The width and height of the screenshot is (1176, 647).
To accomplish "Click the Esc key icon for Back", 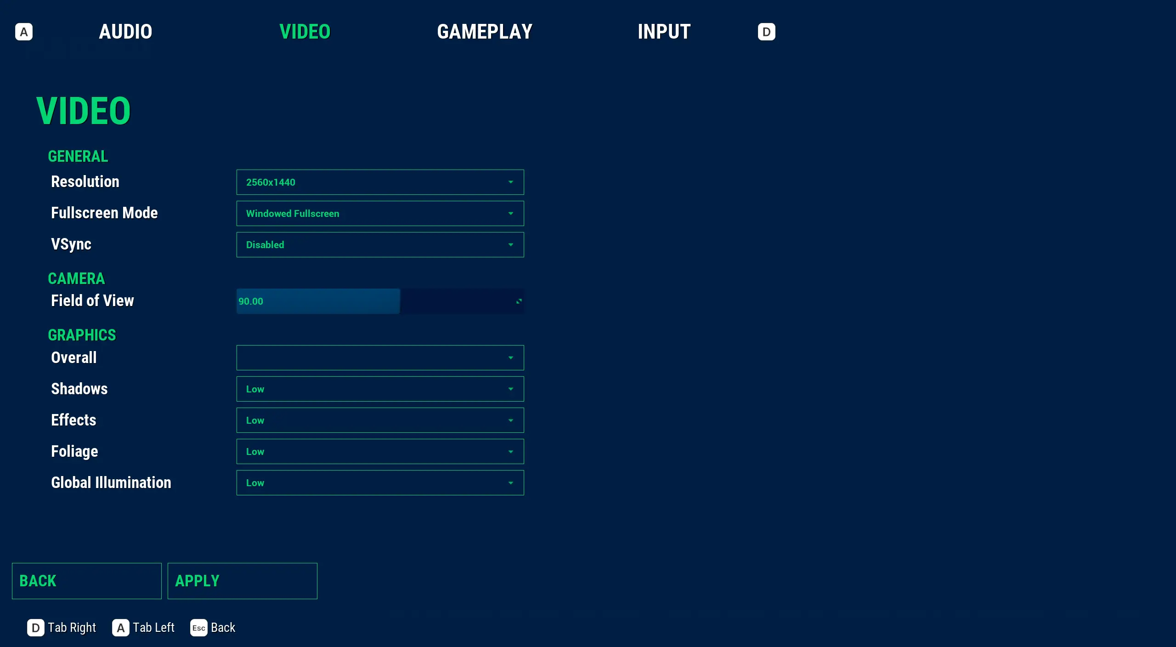I will tap(198, 628).
